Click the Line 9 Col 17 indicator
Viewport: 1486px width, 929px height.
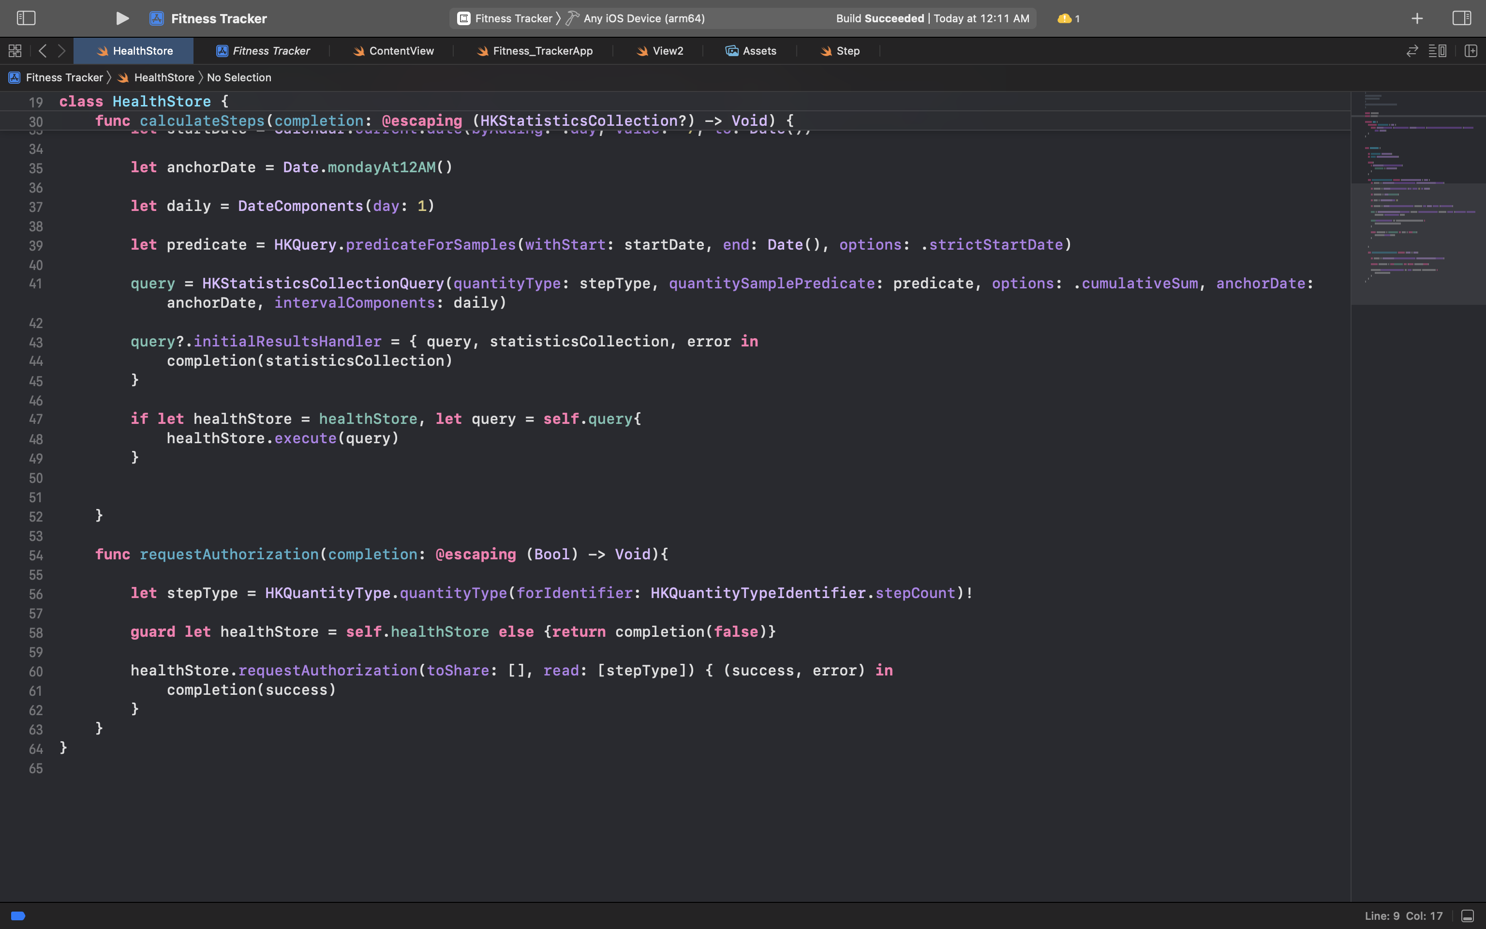click(1403, 915)
